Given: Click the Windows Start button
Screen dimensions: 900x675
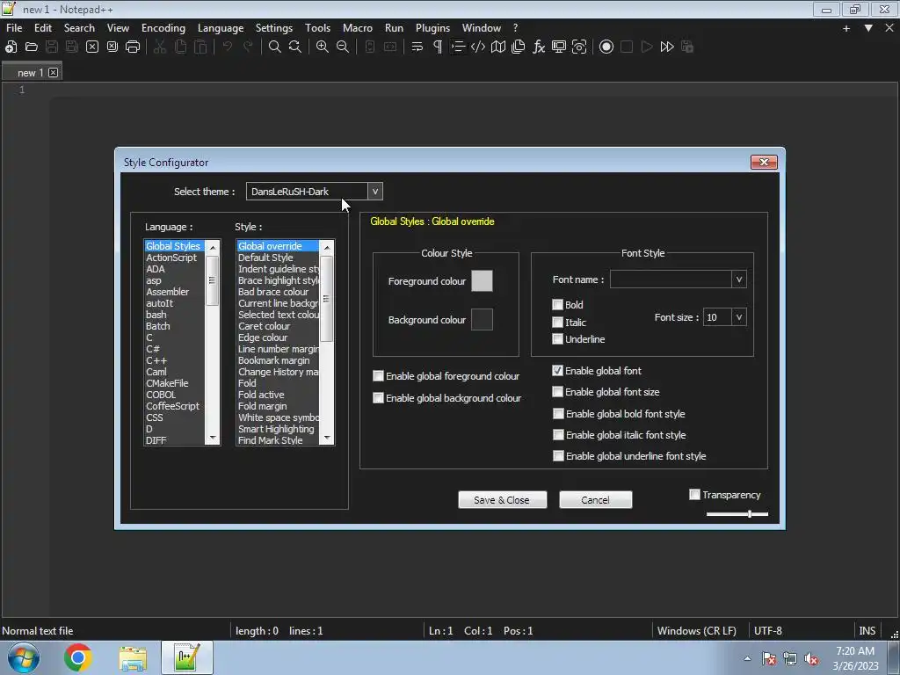Looking at the screenshot, I should pos(24,657).
